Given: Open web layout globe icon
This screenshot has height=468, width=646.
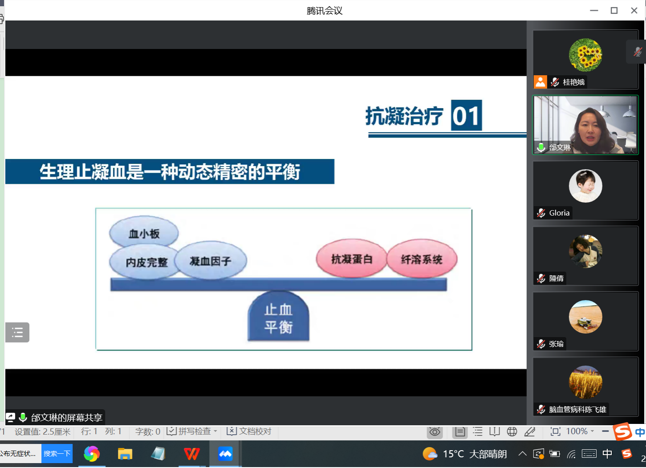Looking at the screenshot, I should click(x=512, y=431).
